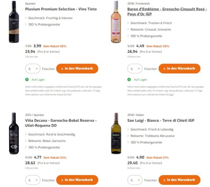Click green 'Auf Lager' checkmark under Baron d'Emblème
This screenshot has height=187, width=210.
coord(129,80)
